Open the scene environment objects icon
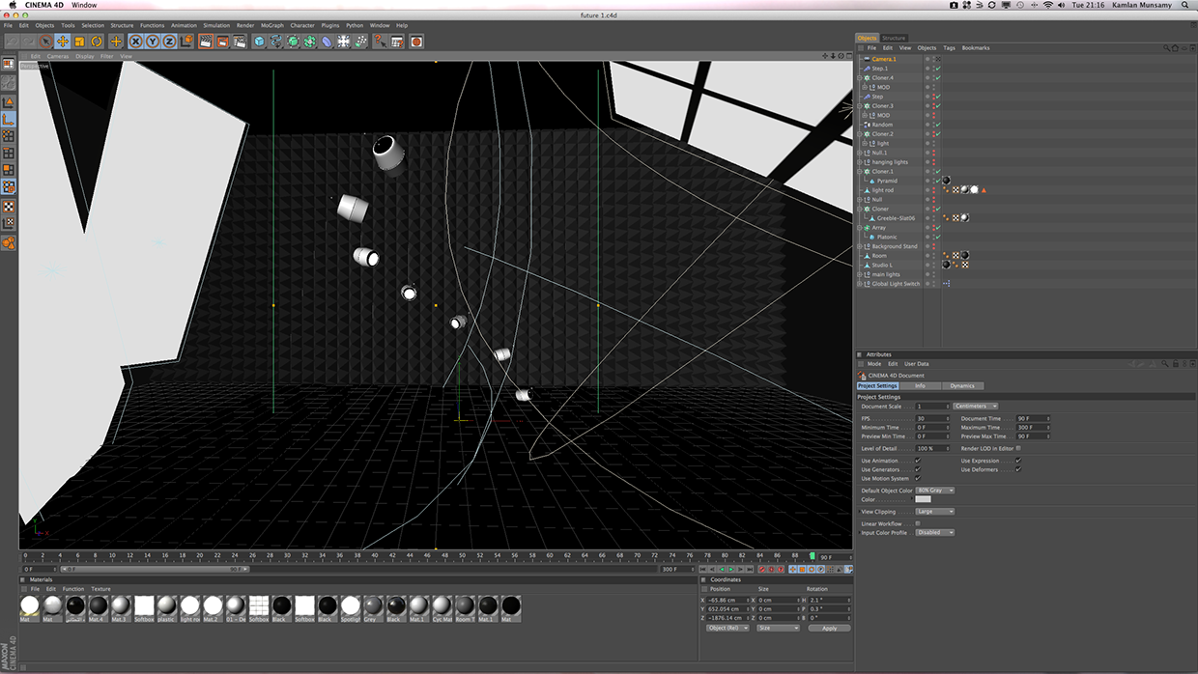Screen dimensions: 1198x674 coord(344,42)
